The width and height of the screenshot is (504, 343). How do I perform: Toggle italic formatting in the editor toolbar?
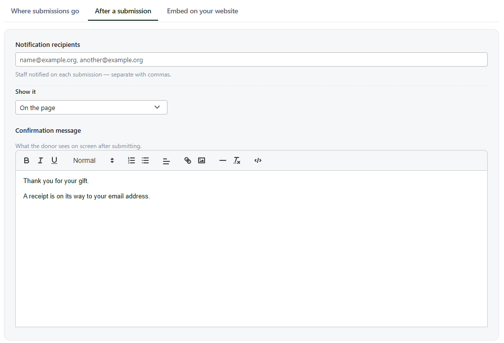pyautogui.click(x=41, y=160)
